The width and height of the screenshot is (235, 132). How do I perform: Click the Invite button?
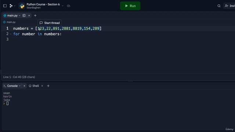coord(229,6)
